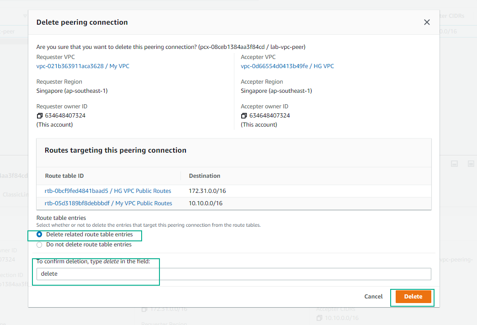
Task: Open My VPC Public Routes route table
Action: click(x=108, y=203)
